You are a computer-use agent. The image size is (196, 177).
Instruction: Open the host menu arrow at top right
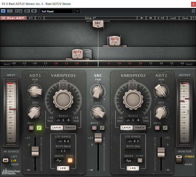pyautogui.click(x=193, y=11)
